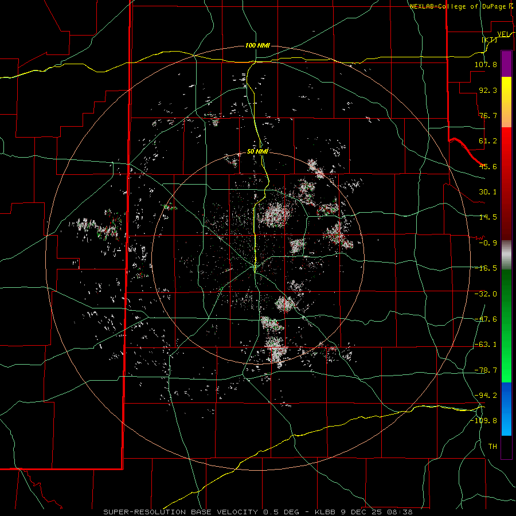Click the 45.6 velocity scale value
This screenshot has width=516, height=516.
pyautogui.click(x=488, y=166)
